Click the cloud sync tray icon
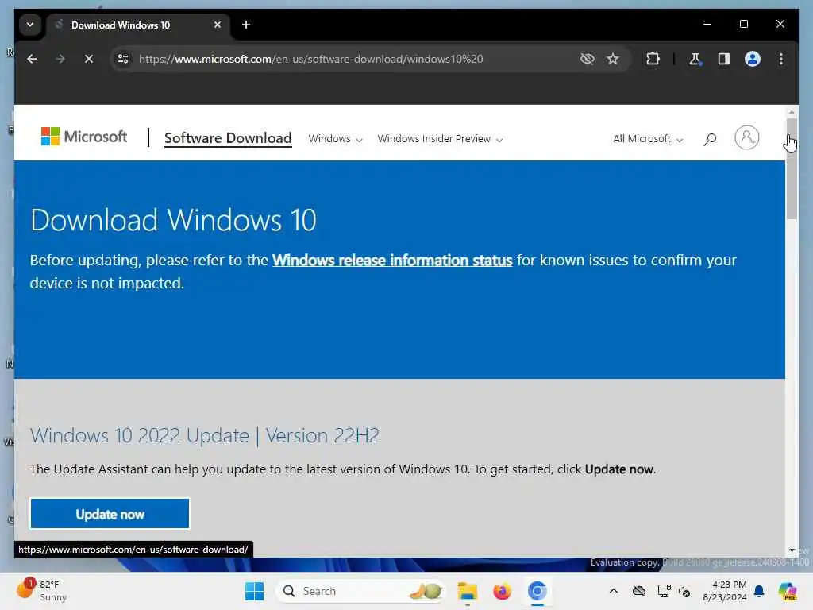This screenshot has height=610, width=813. pos(639,591)
